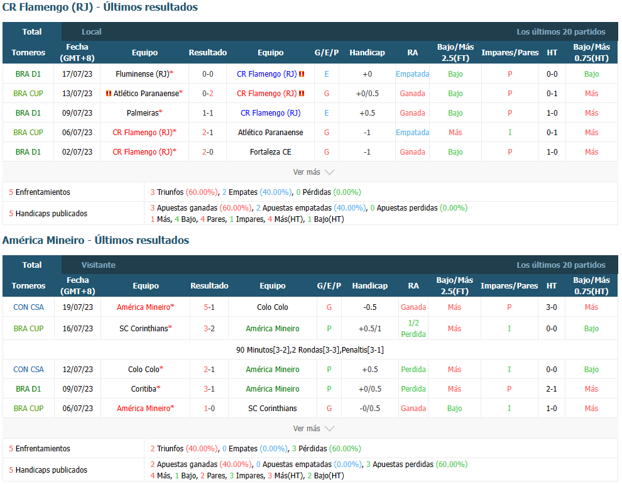Open SC Corinthians link in the 16/07/23 row

[144, 329]
